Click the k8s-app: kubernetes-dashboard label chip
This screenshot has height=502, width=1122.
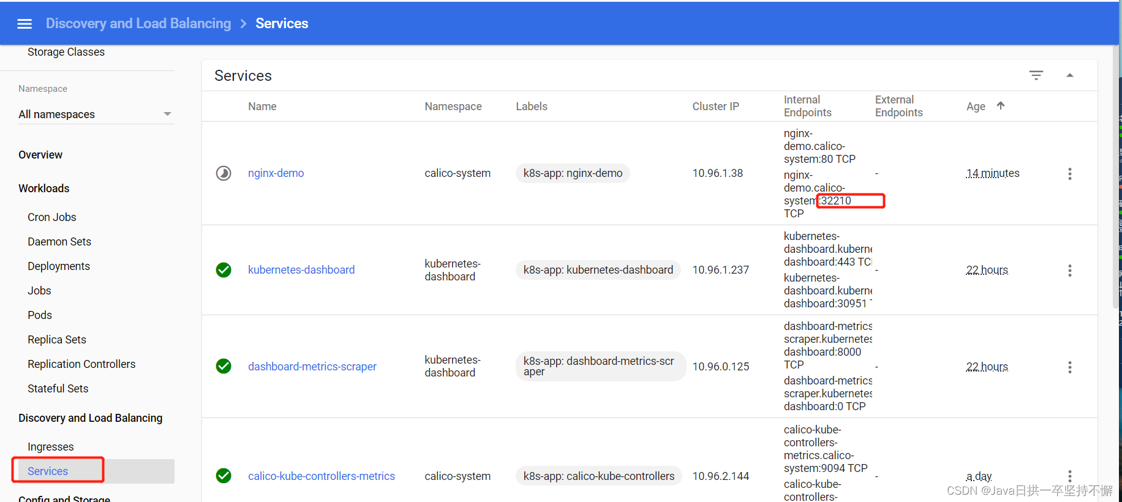coord(598,270)
